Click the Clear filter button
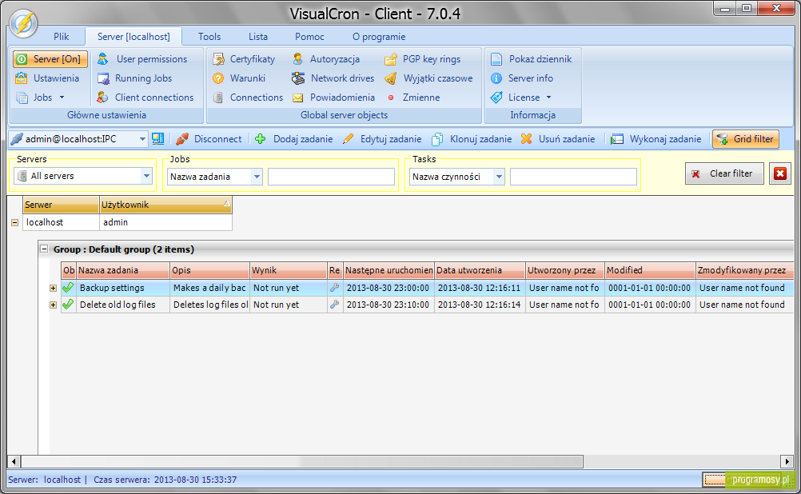Screen dimensions: 801x494 [x=724, y=173]
